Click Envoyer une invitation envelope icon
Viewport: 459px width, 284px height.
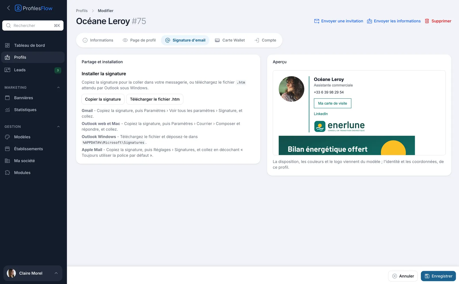317,21
